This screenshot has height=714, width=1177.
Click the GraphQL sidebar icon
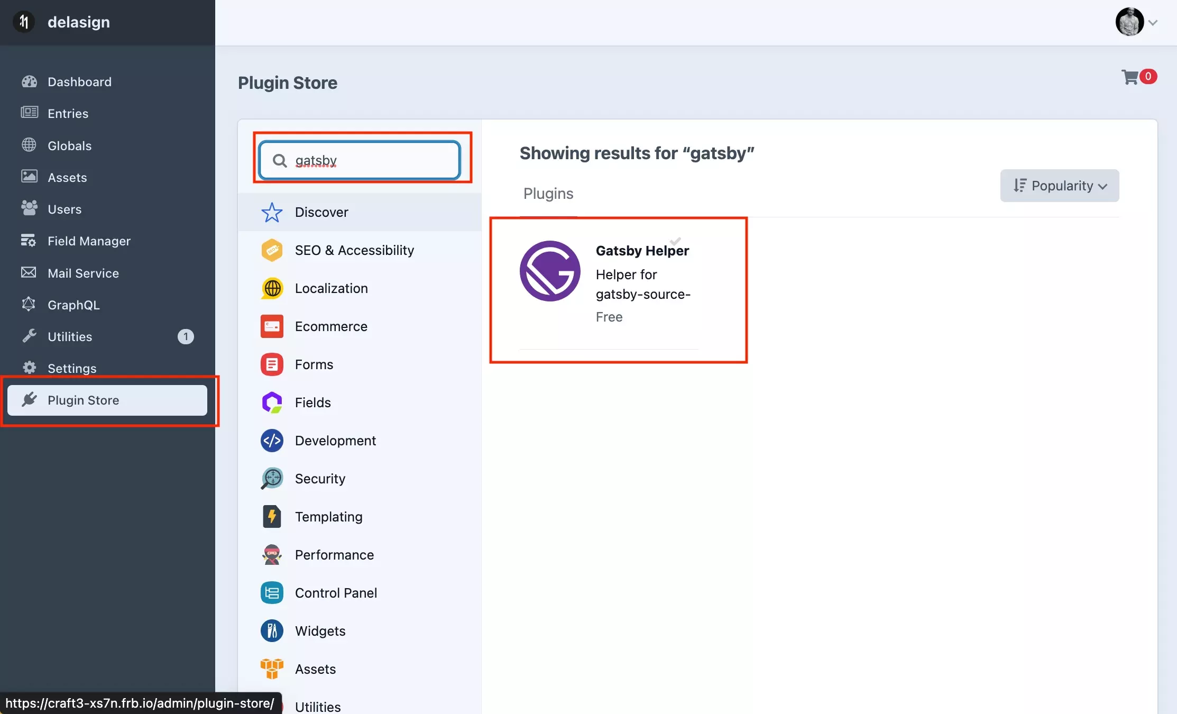point(30,304)
